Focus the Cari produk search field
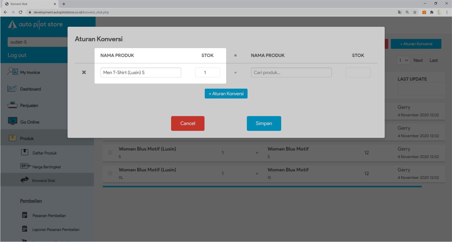This screenshot has width=452, height=242. pos(291,72)
